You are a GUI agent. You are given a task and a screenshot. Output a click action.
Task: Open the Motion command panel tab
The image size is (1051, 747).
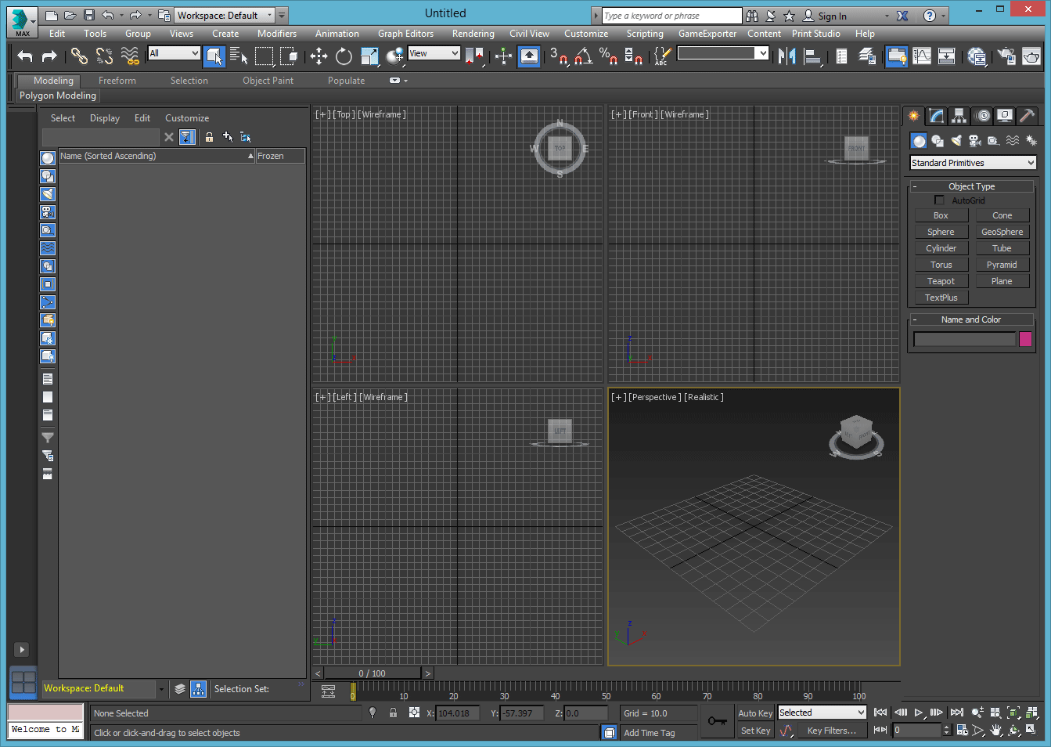983,116
